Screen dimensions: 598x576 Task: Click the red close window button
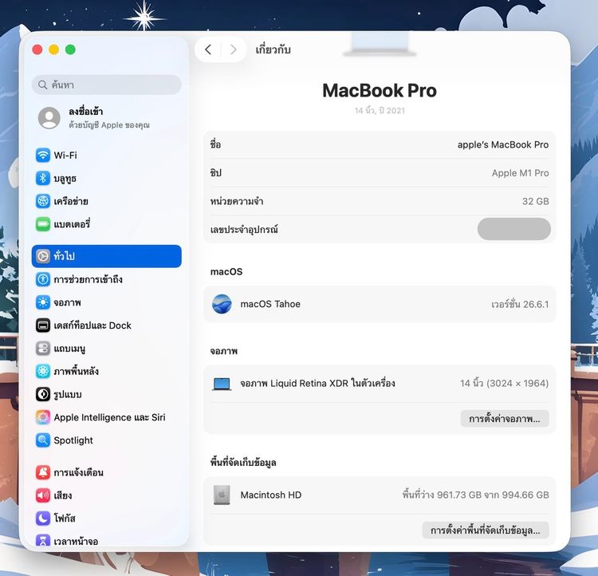pos(37,49)
